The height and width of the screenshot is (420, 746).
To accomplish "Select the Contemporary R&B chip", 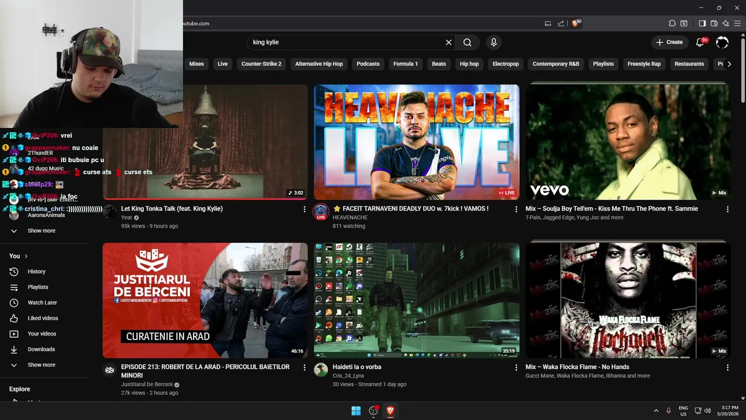I will 556,64.
